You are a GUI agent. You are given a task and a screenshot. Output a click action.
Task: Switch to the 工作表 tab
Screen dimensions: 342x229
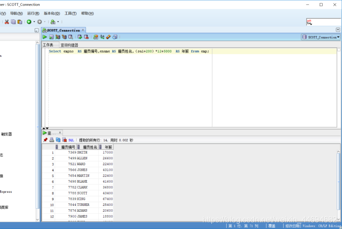(x=48, y=45)
